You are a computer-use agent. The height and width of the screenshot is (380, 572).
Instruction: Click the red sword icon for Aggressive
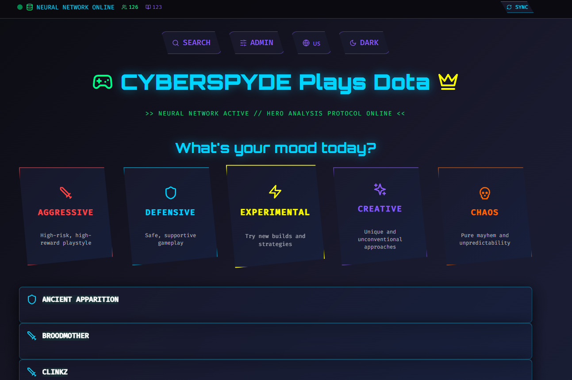point(66,193)
